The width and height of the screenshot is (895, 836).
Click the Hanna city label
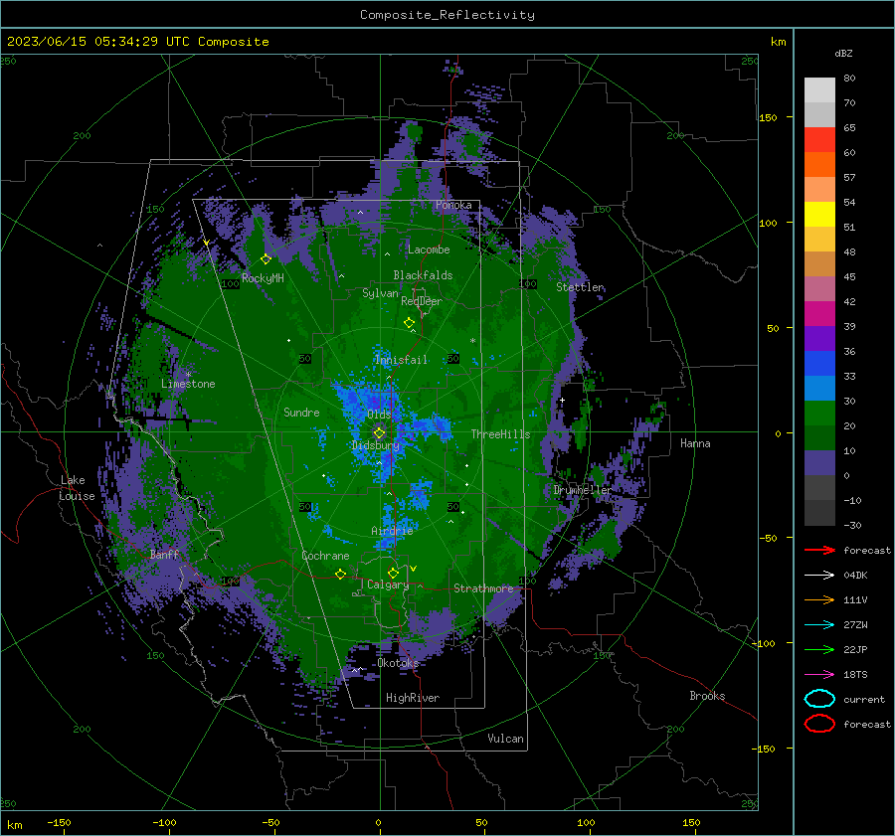click(695, 443)
